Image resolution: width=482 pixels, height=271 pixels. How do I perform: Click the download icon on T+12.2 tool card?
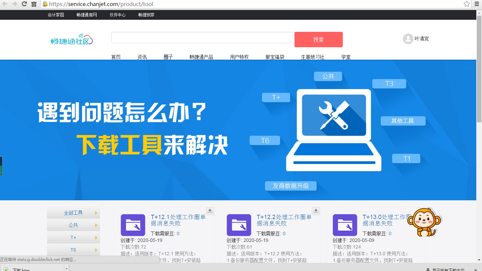coord(316,211)
